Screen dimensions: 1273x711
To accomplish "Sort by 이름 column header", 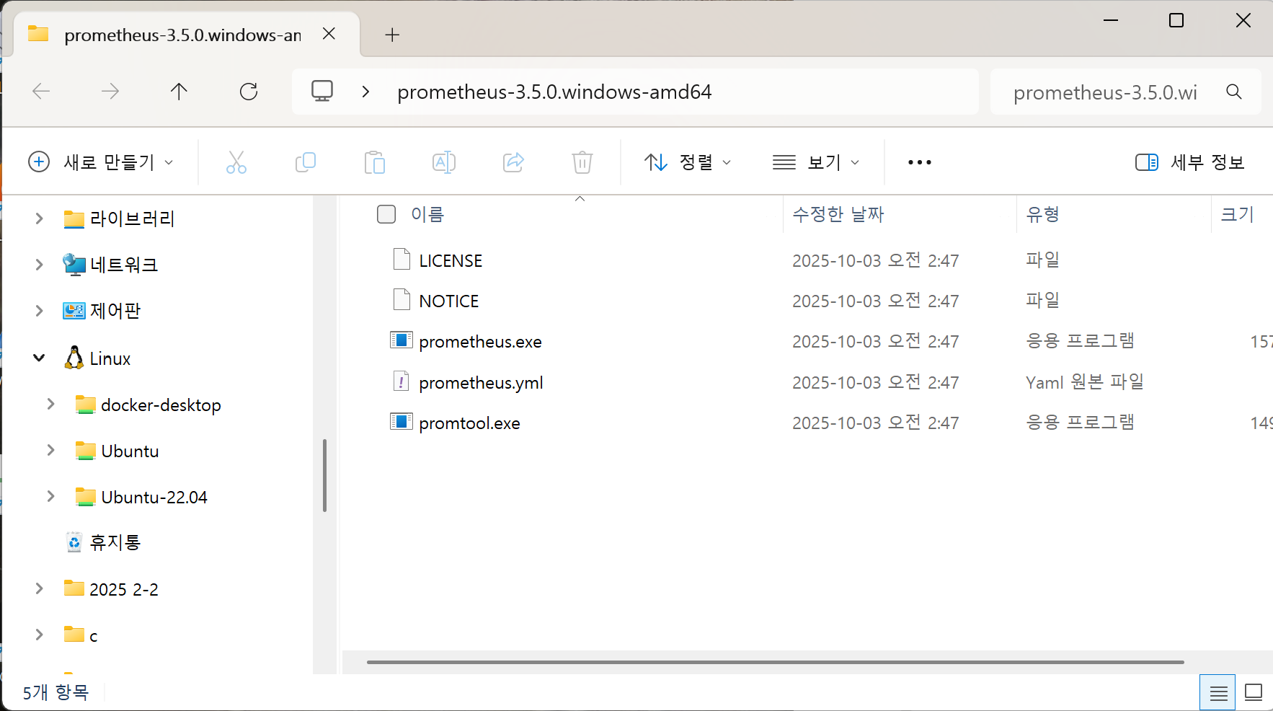I will [x=427, y=214].
